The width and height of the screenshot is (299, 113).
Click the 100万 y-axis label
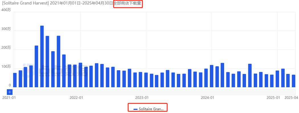pos(6,67)
